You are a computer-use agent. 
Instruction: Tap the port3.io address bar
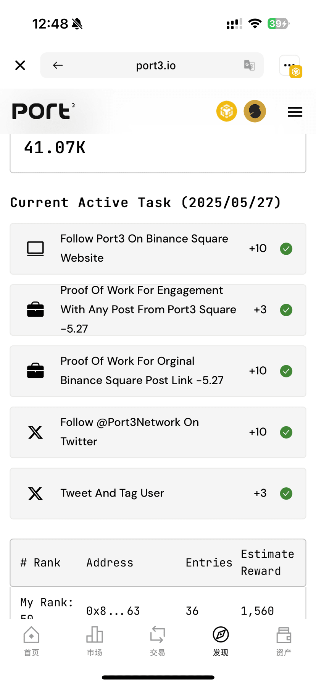click(x=152, y=65)
